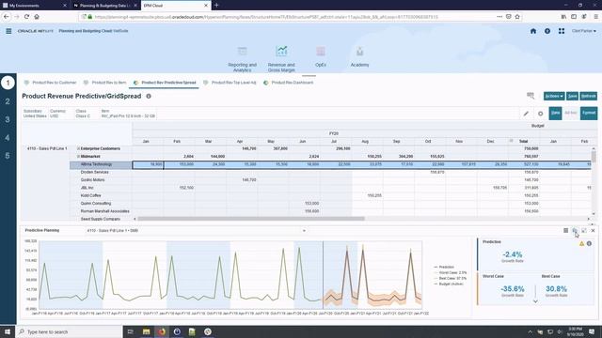Open the application grid icon in header
The width and height of the screenshot is (602, 338).
click(562, 31)
